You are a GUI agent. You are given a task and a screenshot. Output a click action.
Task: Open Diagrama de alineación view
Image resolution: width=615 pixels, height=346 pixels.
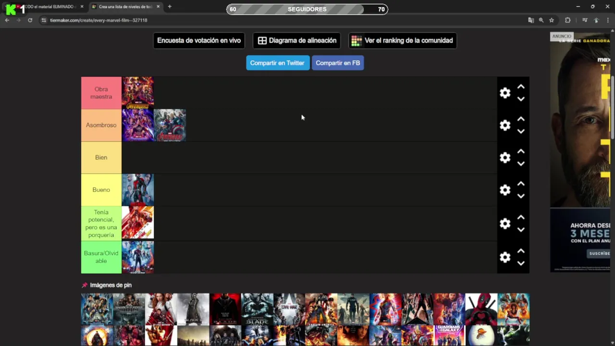click(297, 40)
